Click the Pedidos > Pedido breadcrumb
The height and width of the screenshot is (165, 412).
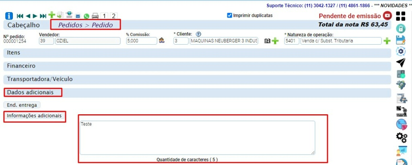click(x=85, y=25)
